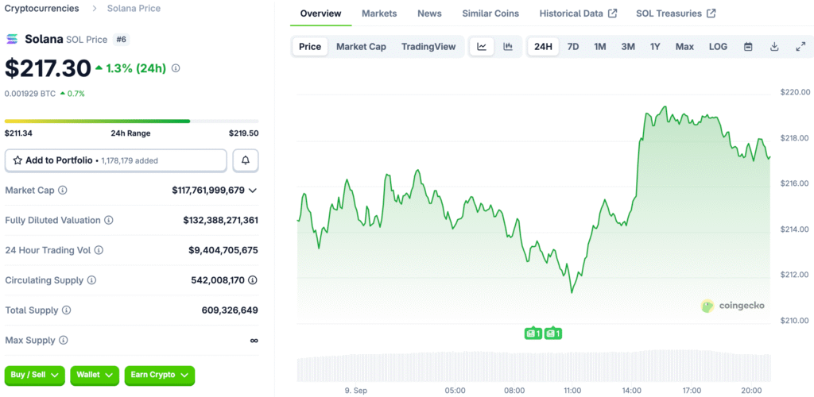Select the 3M time range
This screenshot has width=814, height=397.
628,47
